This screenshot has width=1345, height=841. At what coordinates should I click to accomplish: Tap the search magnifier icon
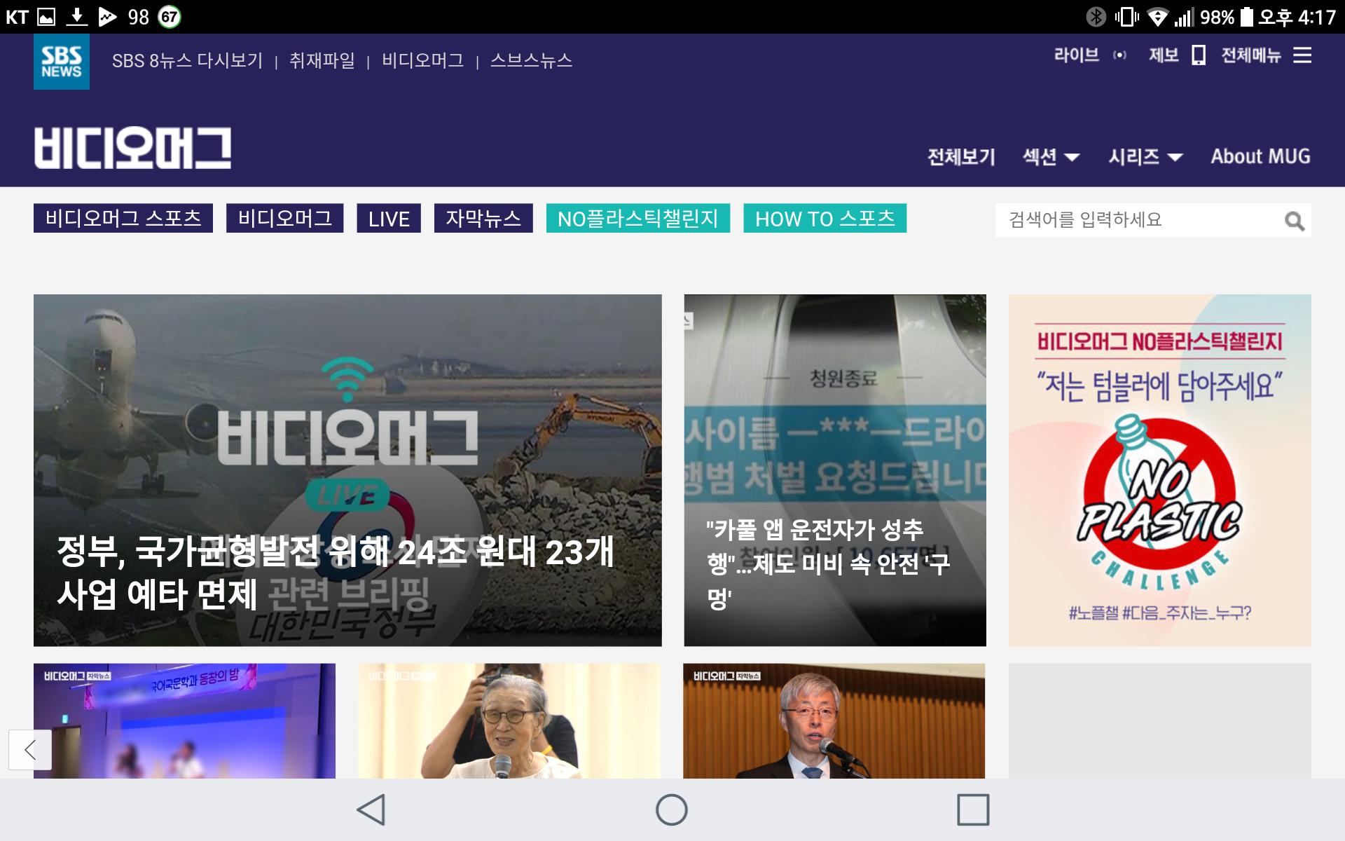pos(1294,221)
